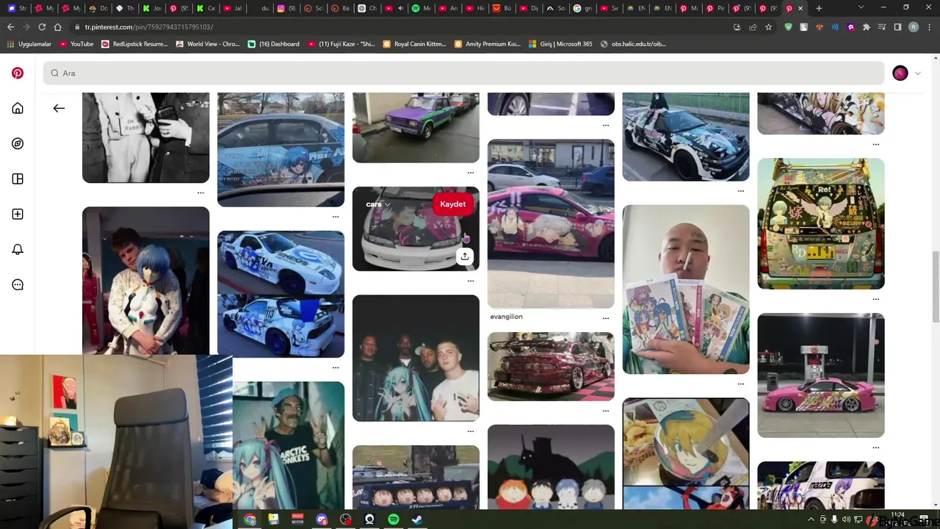This screenshot has height=529, width=940.
Task: Switch to the 'Jal' browser tab
Action: point(232,8)
